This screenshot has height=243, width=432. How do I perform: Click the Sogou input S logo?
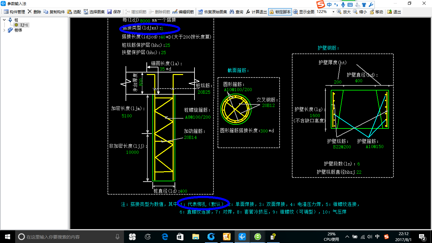point(321,4)
